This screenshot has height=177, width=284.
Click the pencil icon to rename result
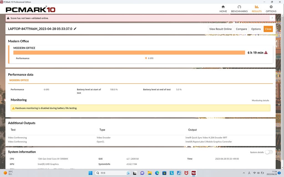[x=75, y=29]
